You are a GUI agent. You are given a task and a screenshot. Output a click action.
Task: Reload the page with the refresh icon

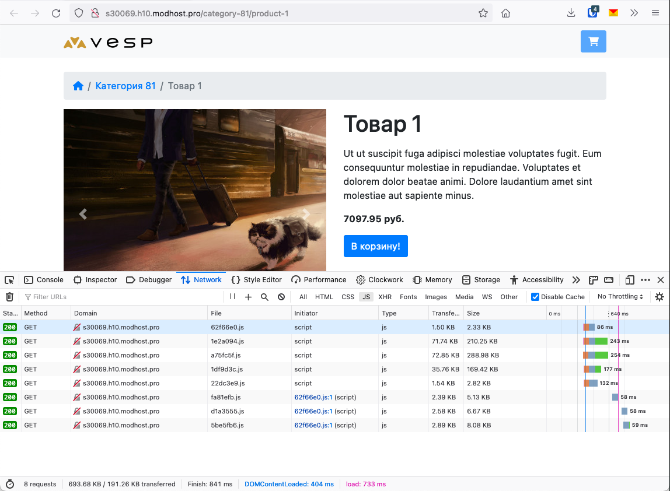56,13
